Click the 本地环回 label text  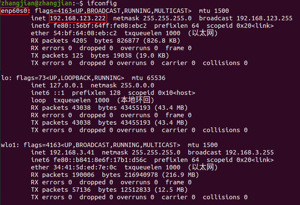(x=135, y=100)
